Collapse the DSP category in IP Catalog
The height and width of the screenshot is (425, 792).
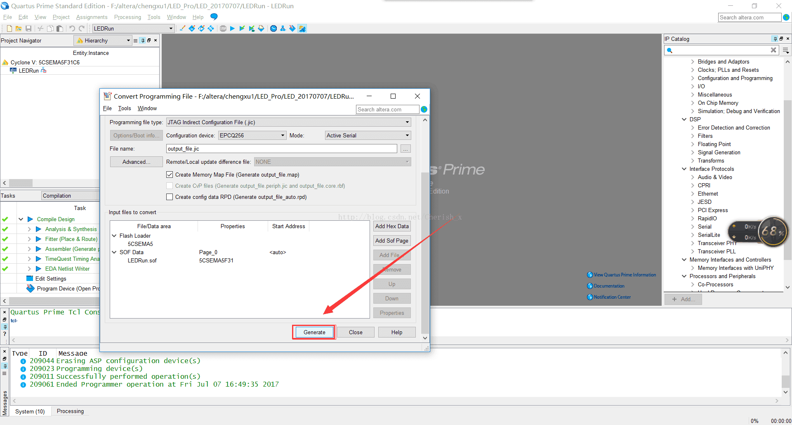tap(684, 119)
